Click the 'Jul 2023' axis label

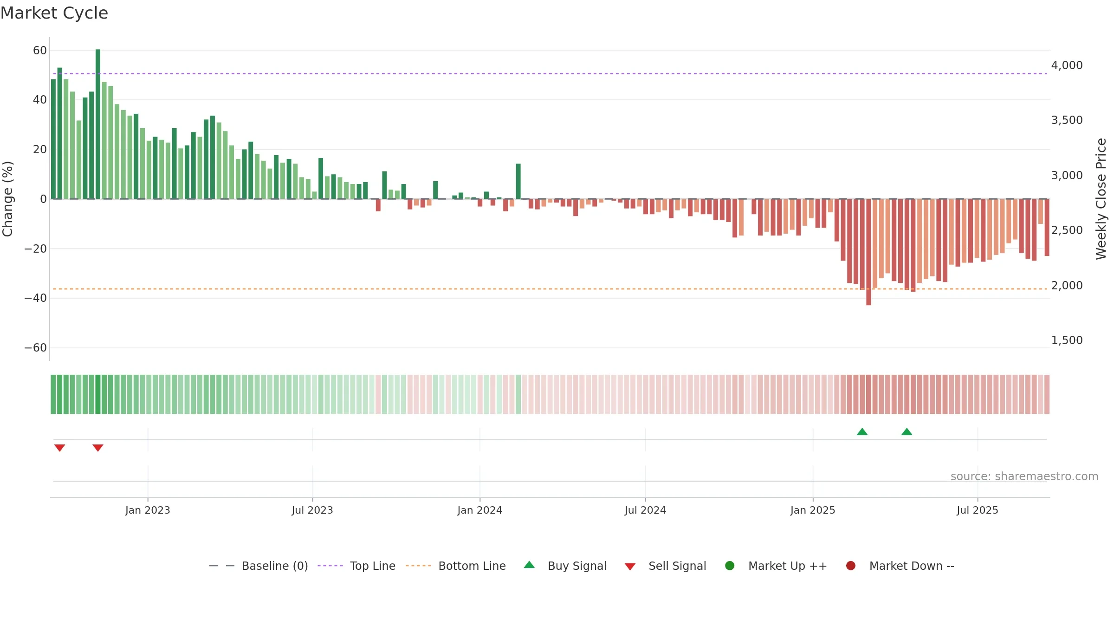click(312, 510)
